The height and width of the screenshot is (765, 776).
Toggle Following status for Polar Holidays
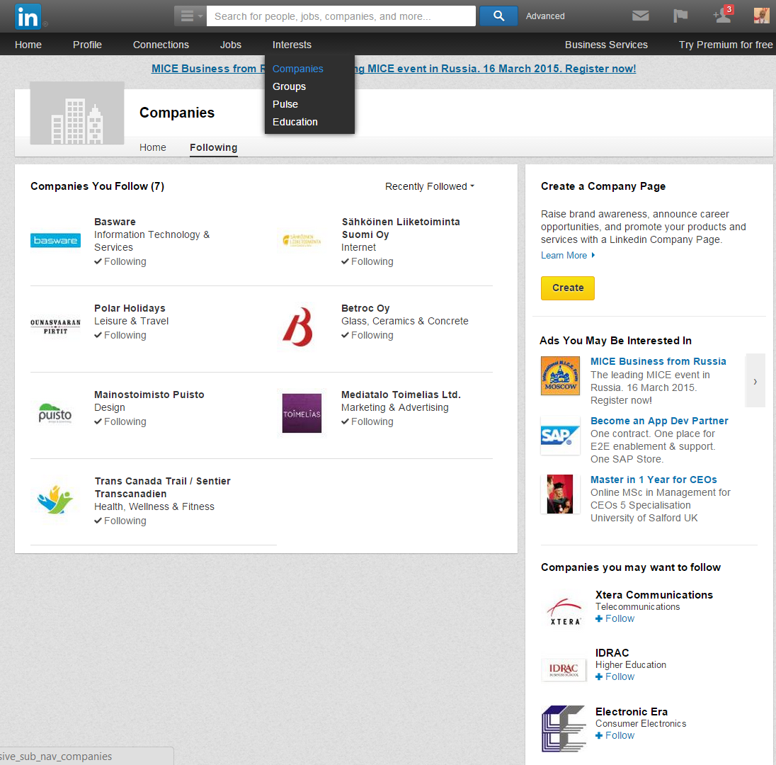(x=120, y=335)
